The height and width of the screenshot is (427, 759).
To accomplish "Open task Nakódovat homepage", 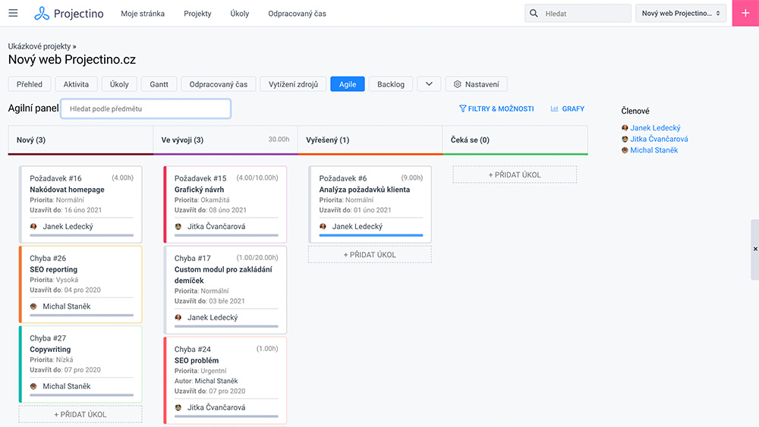I will pos(68,190).
